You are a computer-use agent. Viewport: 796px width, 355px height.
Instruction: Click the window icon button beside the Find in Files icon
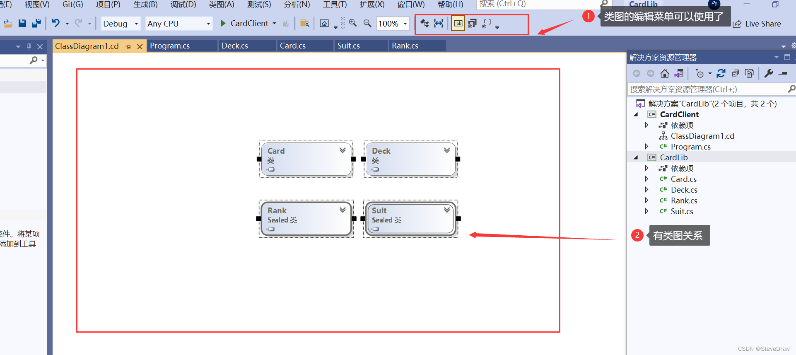(x=324, y=23)
